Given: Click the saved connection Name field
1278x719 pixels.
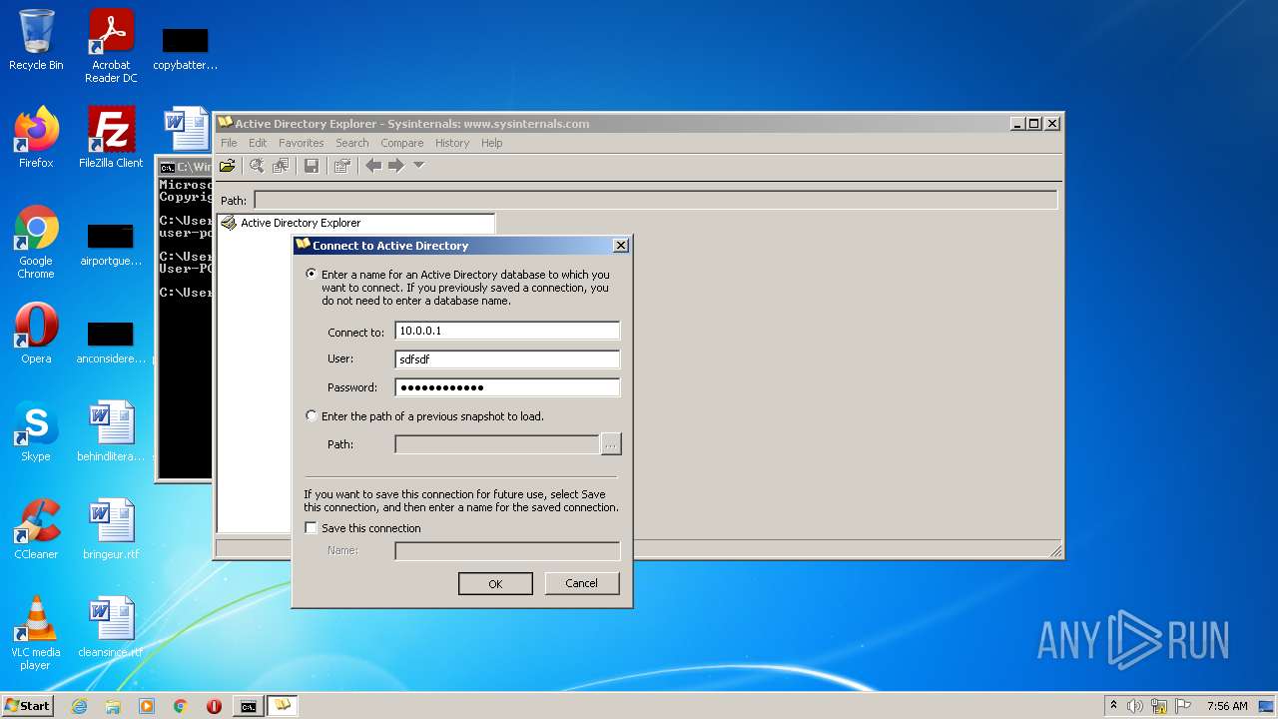Looking at the screenshot, I should [507, 550].
